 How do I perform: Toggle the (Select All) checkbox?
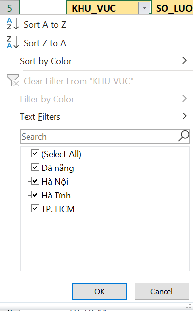(35, 153)
